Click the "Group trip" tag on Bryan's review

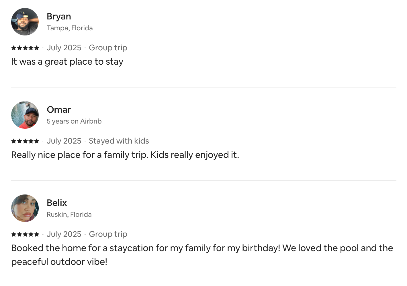click(108, 48)
